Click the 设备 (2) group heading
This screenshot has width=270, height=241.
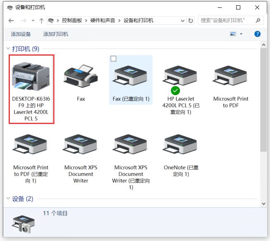pos(23,199)
